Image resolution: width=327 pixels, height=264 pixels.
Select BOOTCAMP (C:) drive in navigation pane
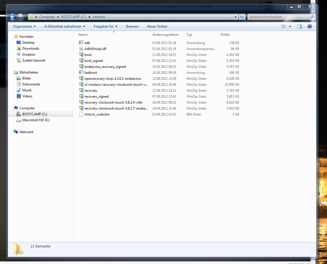pos(41,114)
